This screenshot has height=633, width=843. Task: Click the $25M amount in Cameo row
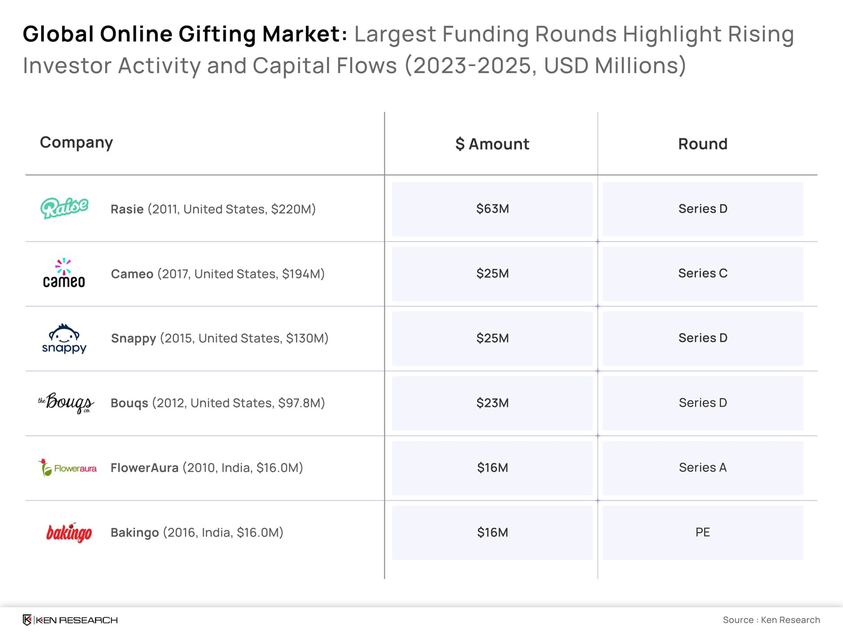click(x=492, y=274)
